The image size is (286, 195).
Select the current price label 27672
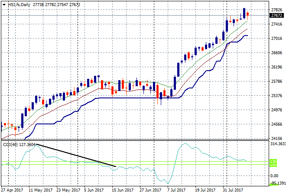pyautogui.click(x=276, y=16)
